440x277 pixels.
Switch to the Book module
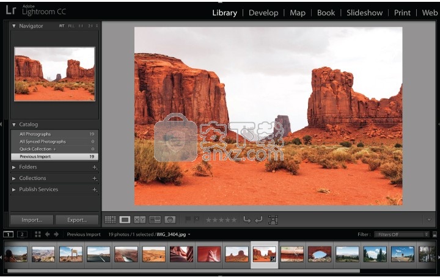point(326,13)
